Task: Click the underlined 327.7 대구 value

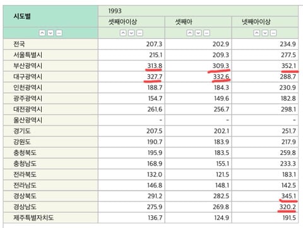Action: coord(155,77)
